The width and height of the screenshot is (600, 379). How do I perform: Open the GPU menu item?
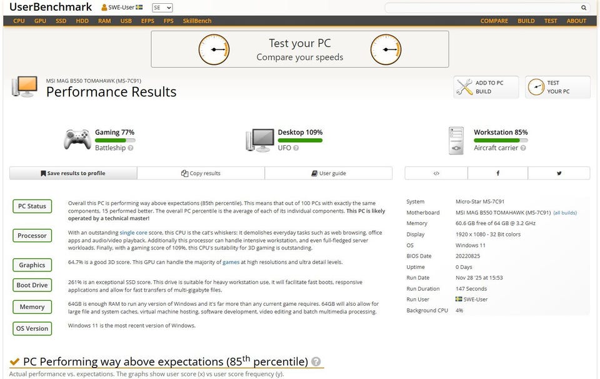click(40, 21)
